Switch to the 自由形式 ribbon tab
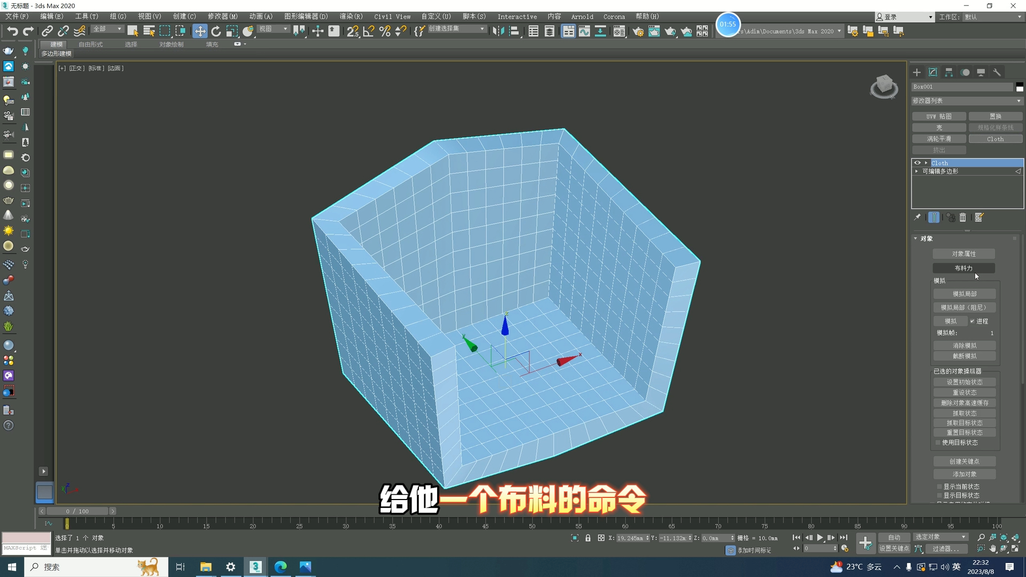Viewport: 1026px width, 577px height. pos(90,44)
